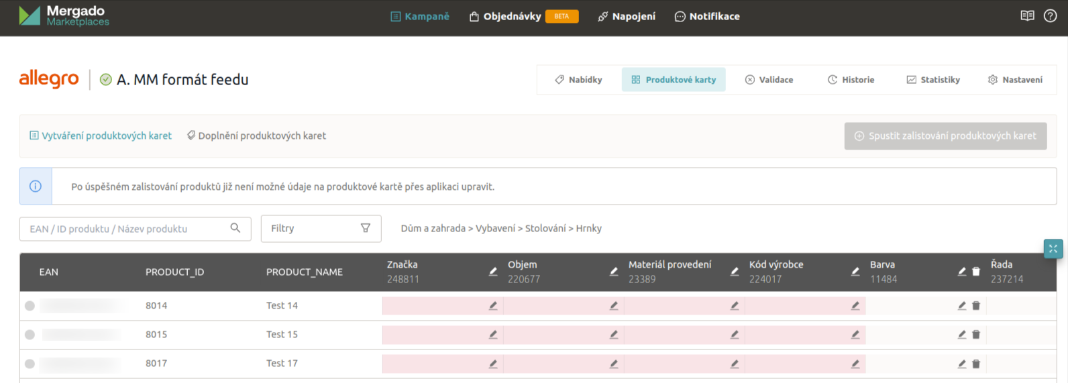
Task: Click the trash icon in Barva column header
Action: (x=976, y=272)
